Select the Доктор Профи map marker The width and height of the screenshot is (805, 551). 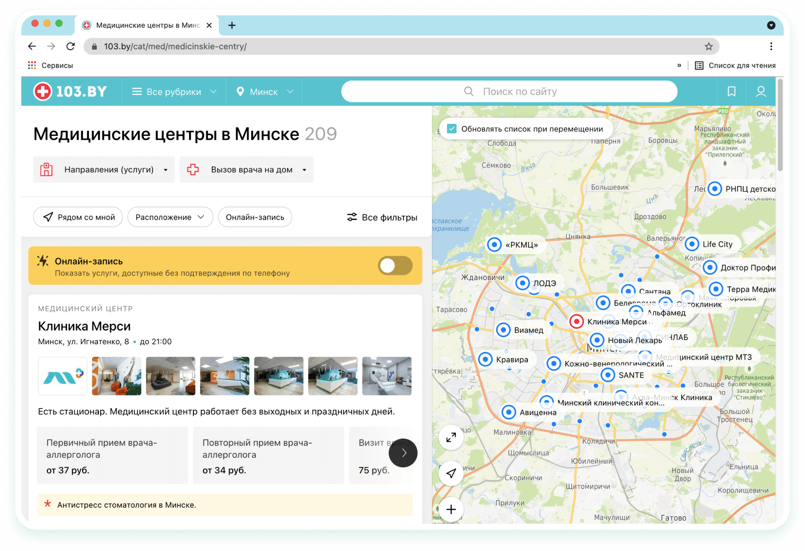tap(710, 268)
